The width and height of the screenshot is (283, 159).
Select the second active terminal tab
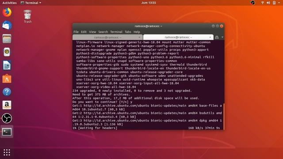pyautogui.click(x=178, y=37)
